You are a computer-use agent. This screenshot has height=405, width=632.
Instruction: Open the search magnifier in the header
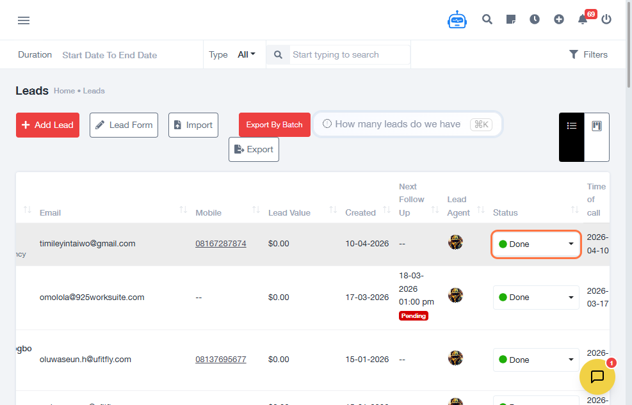487,20
